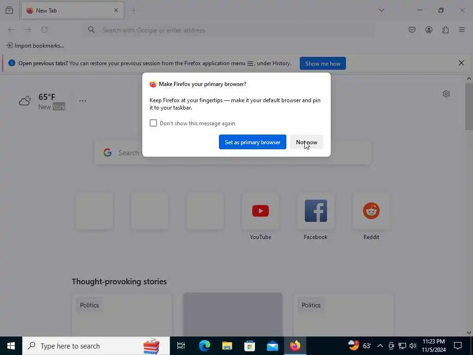Viewport: 473px width, 355px height.
Task: Click the Thought-provoking stories heading
Action: [x=119, y=282]
